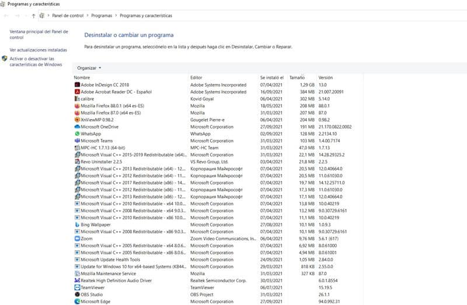Click publisher VS Revo Group, Ltd.

point(209,162)
